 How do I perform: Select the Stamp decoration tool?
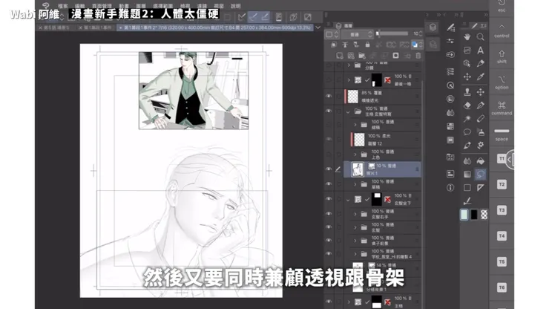pyautogui.click(x=467, y=92)
